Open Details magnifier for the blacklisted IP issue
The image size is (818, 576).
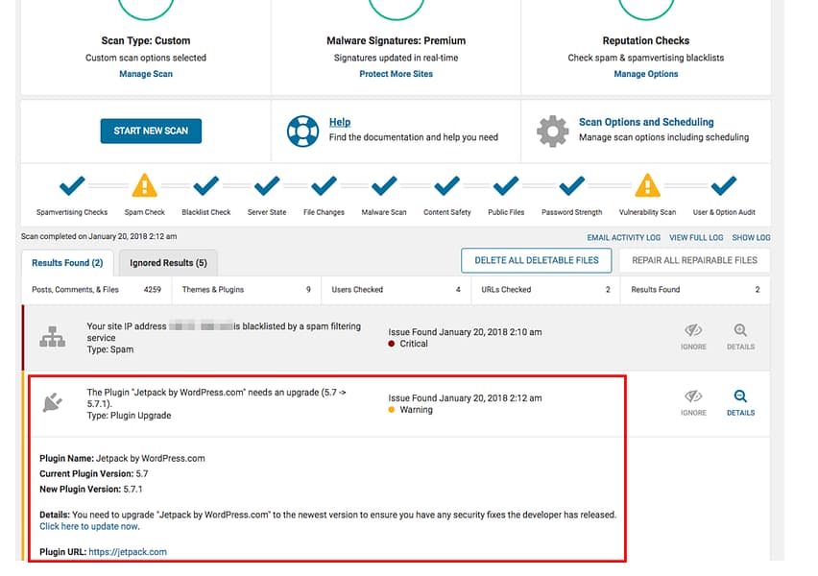[740, 329]
